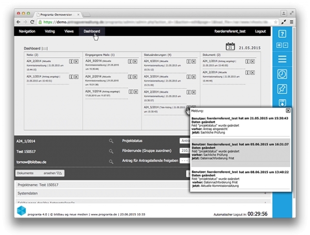Remove status change entry A24_2/2014
Image resolution: width=310 pixels, height=235 pixels.
pyautogui.click(x=194, y=92)
